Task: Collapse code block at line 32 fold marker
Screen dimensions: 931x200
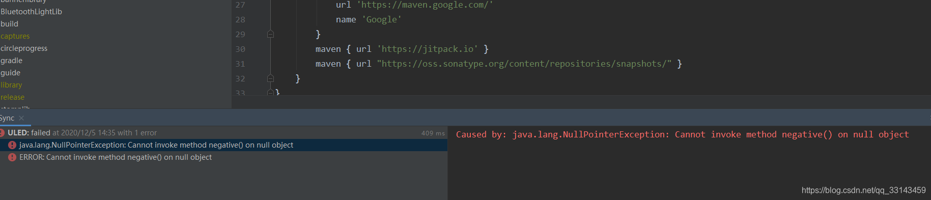Action: point(271,78)
